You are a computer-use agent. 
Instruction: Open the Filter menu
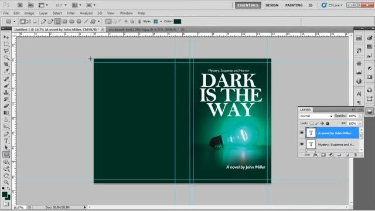(71, 13)
